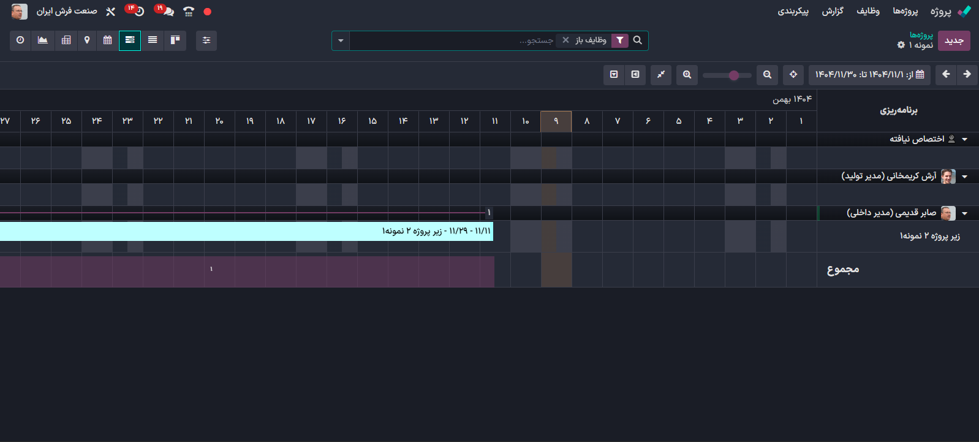Collapse the آرش کریمخانی group
This screenshot has width=979, height=442.
tap(964, 177)
